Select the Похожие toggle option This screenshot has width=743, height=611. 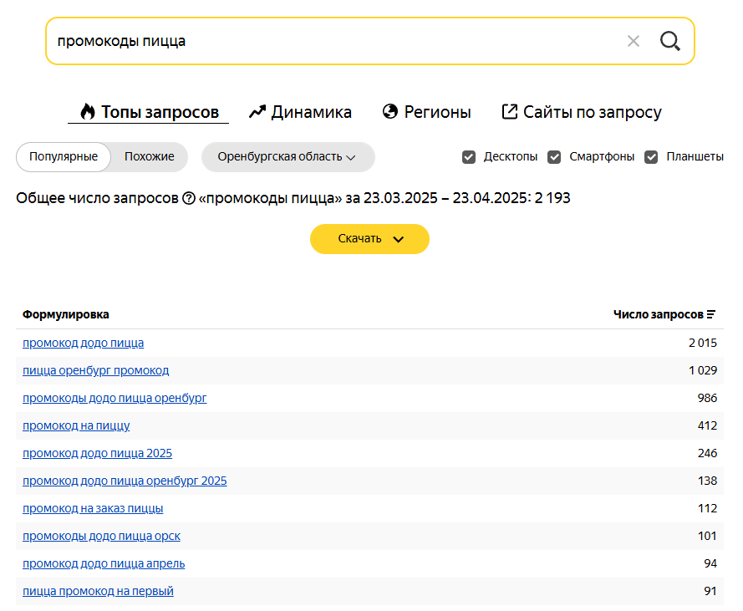(150, 157)
